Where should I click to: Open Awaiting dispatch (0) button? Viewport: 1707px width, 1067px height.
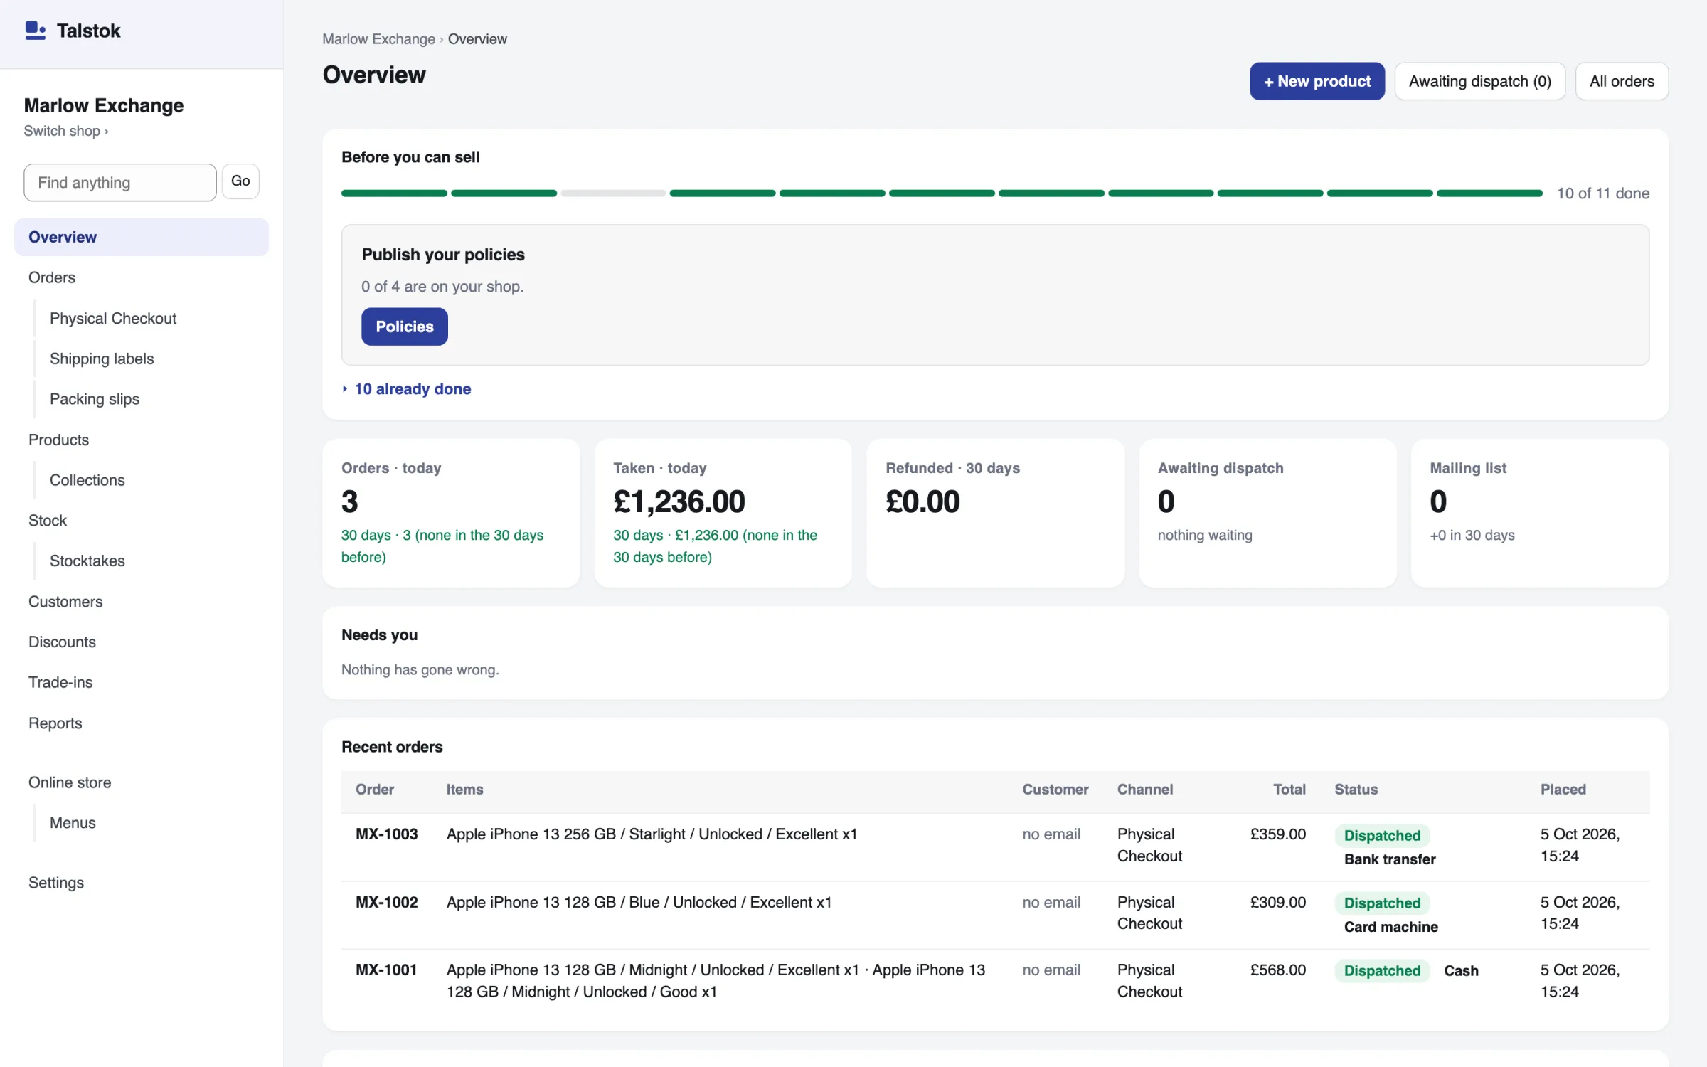1479,81
